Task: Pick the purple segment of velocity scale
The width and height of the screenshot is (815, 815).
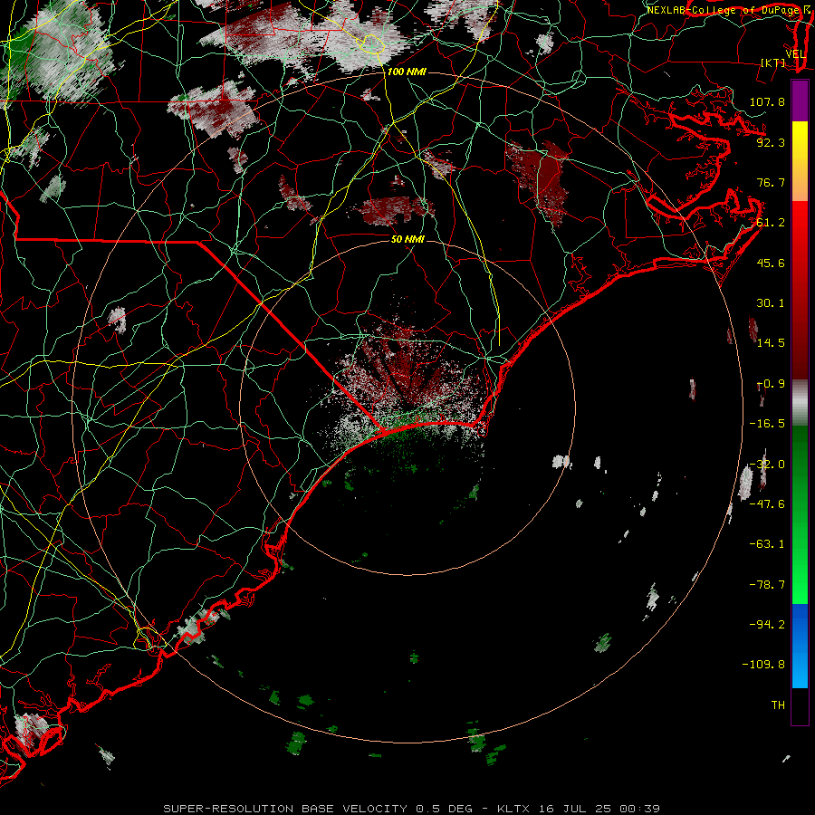Action: tap(800, 101)
